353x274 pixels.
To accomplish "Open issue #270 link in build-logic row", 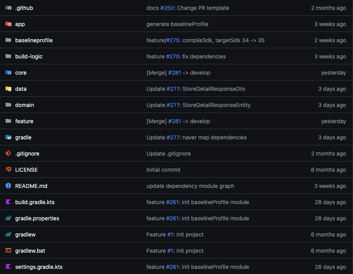I will coord(173,56).
